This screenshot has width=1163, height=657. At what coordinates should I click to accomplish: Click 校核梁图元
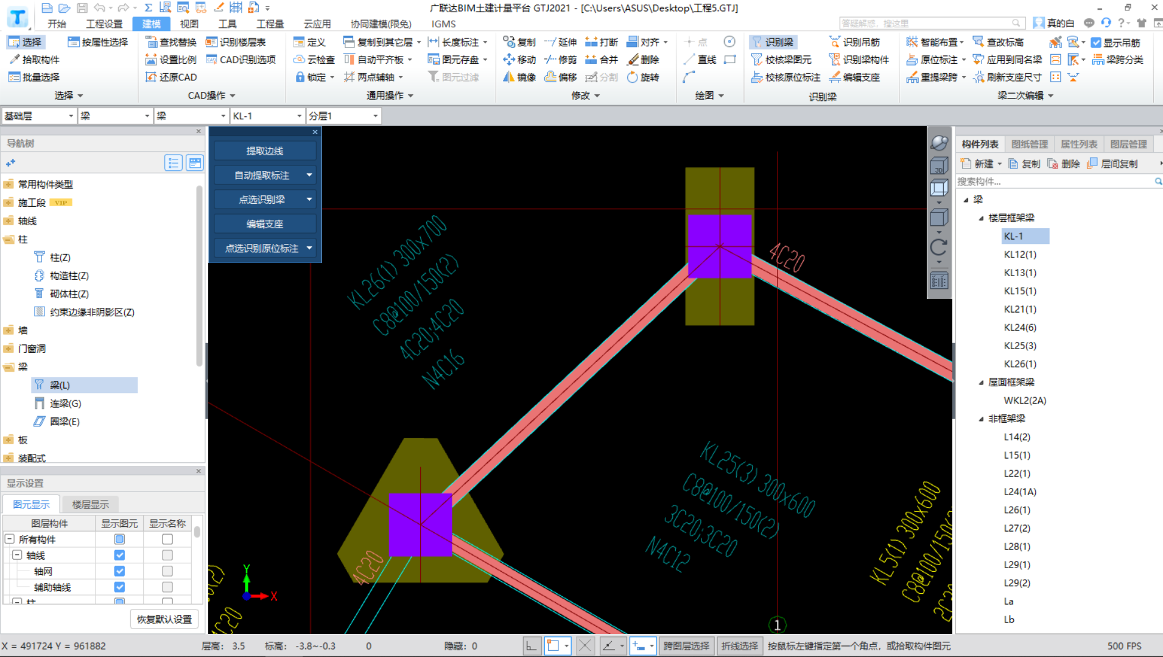[781, 60]
